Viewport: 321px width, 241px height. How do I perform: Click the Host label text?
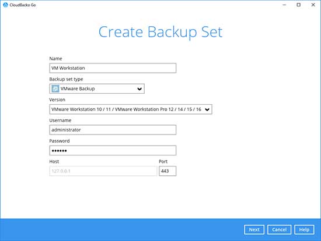(54, 162)
